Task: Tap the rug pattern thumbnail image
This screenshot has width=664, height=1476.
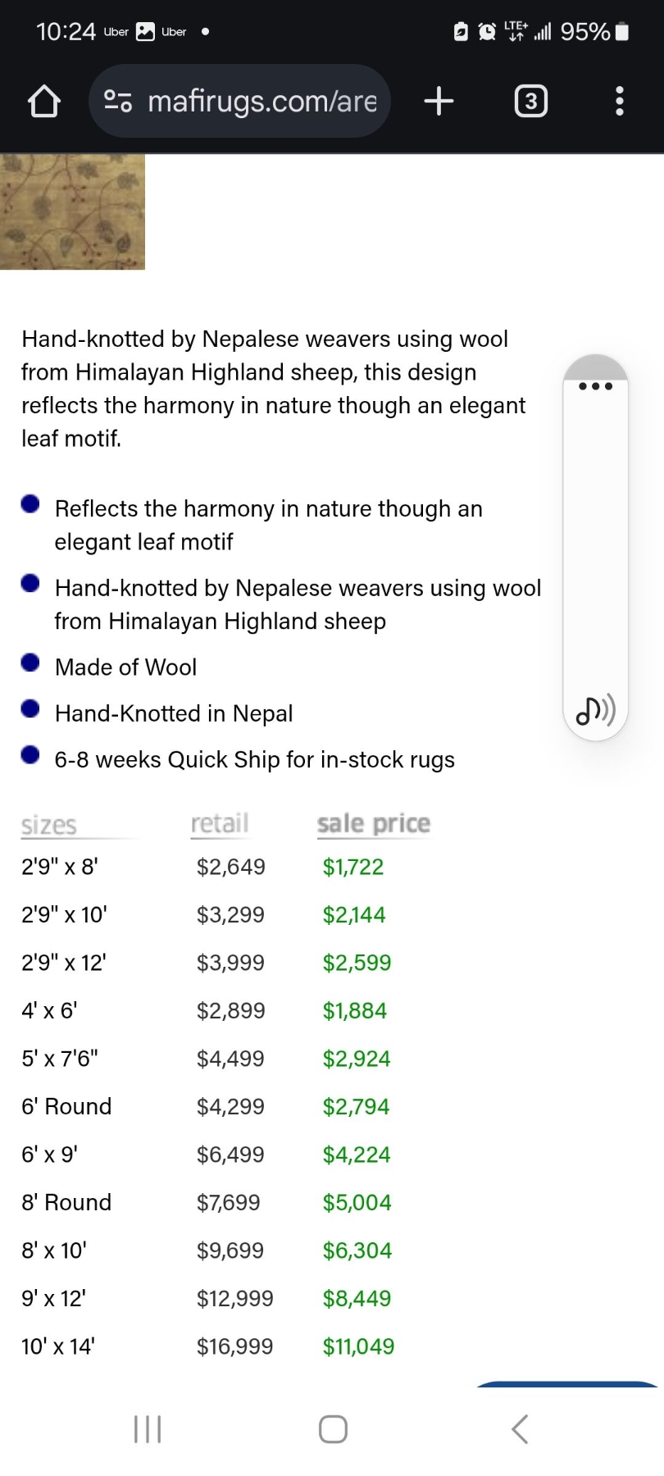Action: pyautogui.click(x=72, y=212)
